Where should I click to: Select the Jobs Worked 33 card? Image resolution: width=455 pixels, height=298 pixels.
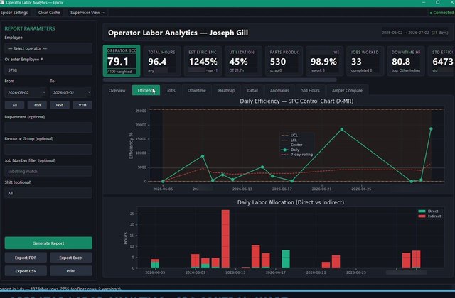coord(365,61)
